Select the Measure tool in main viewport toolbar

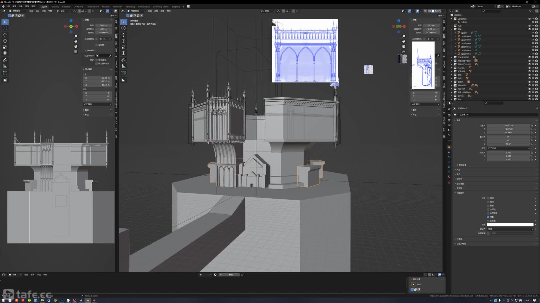coord(123,66)
